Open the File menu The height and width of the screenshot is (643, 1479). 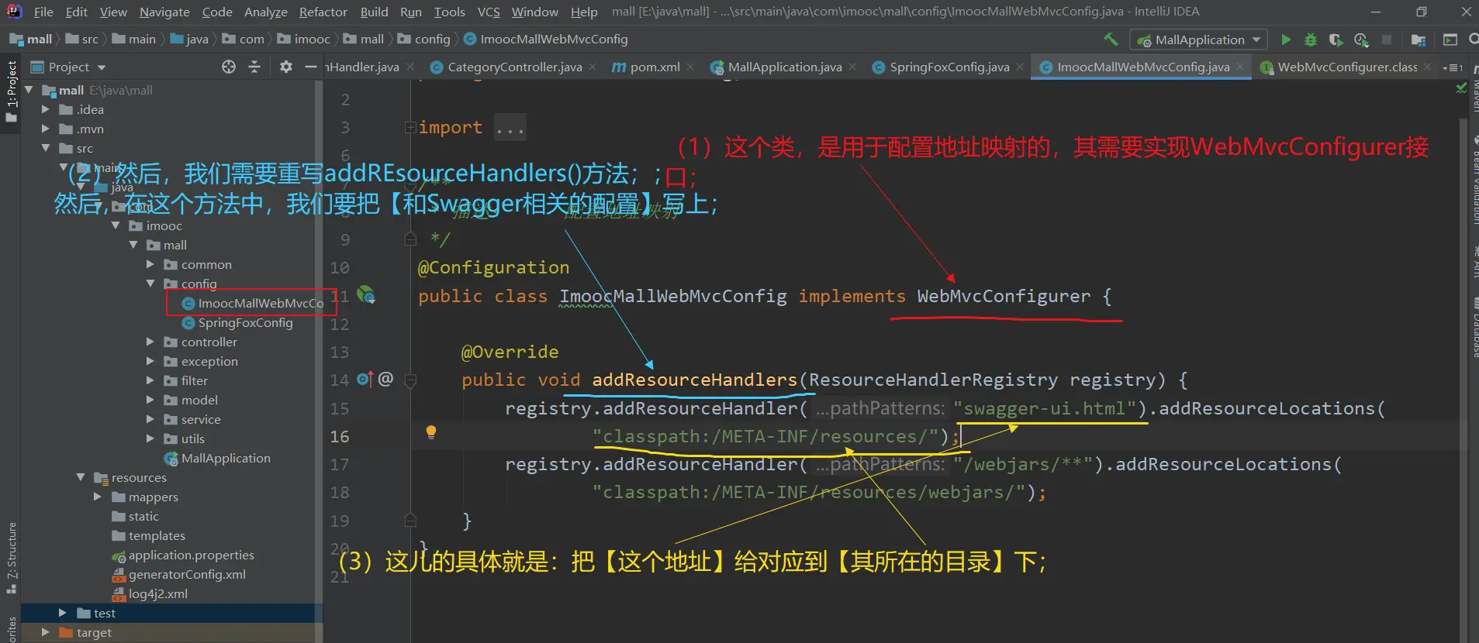click(x=43, y=12)
